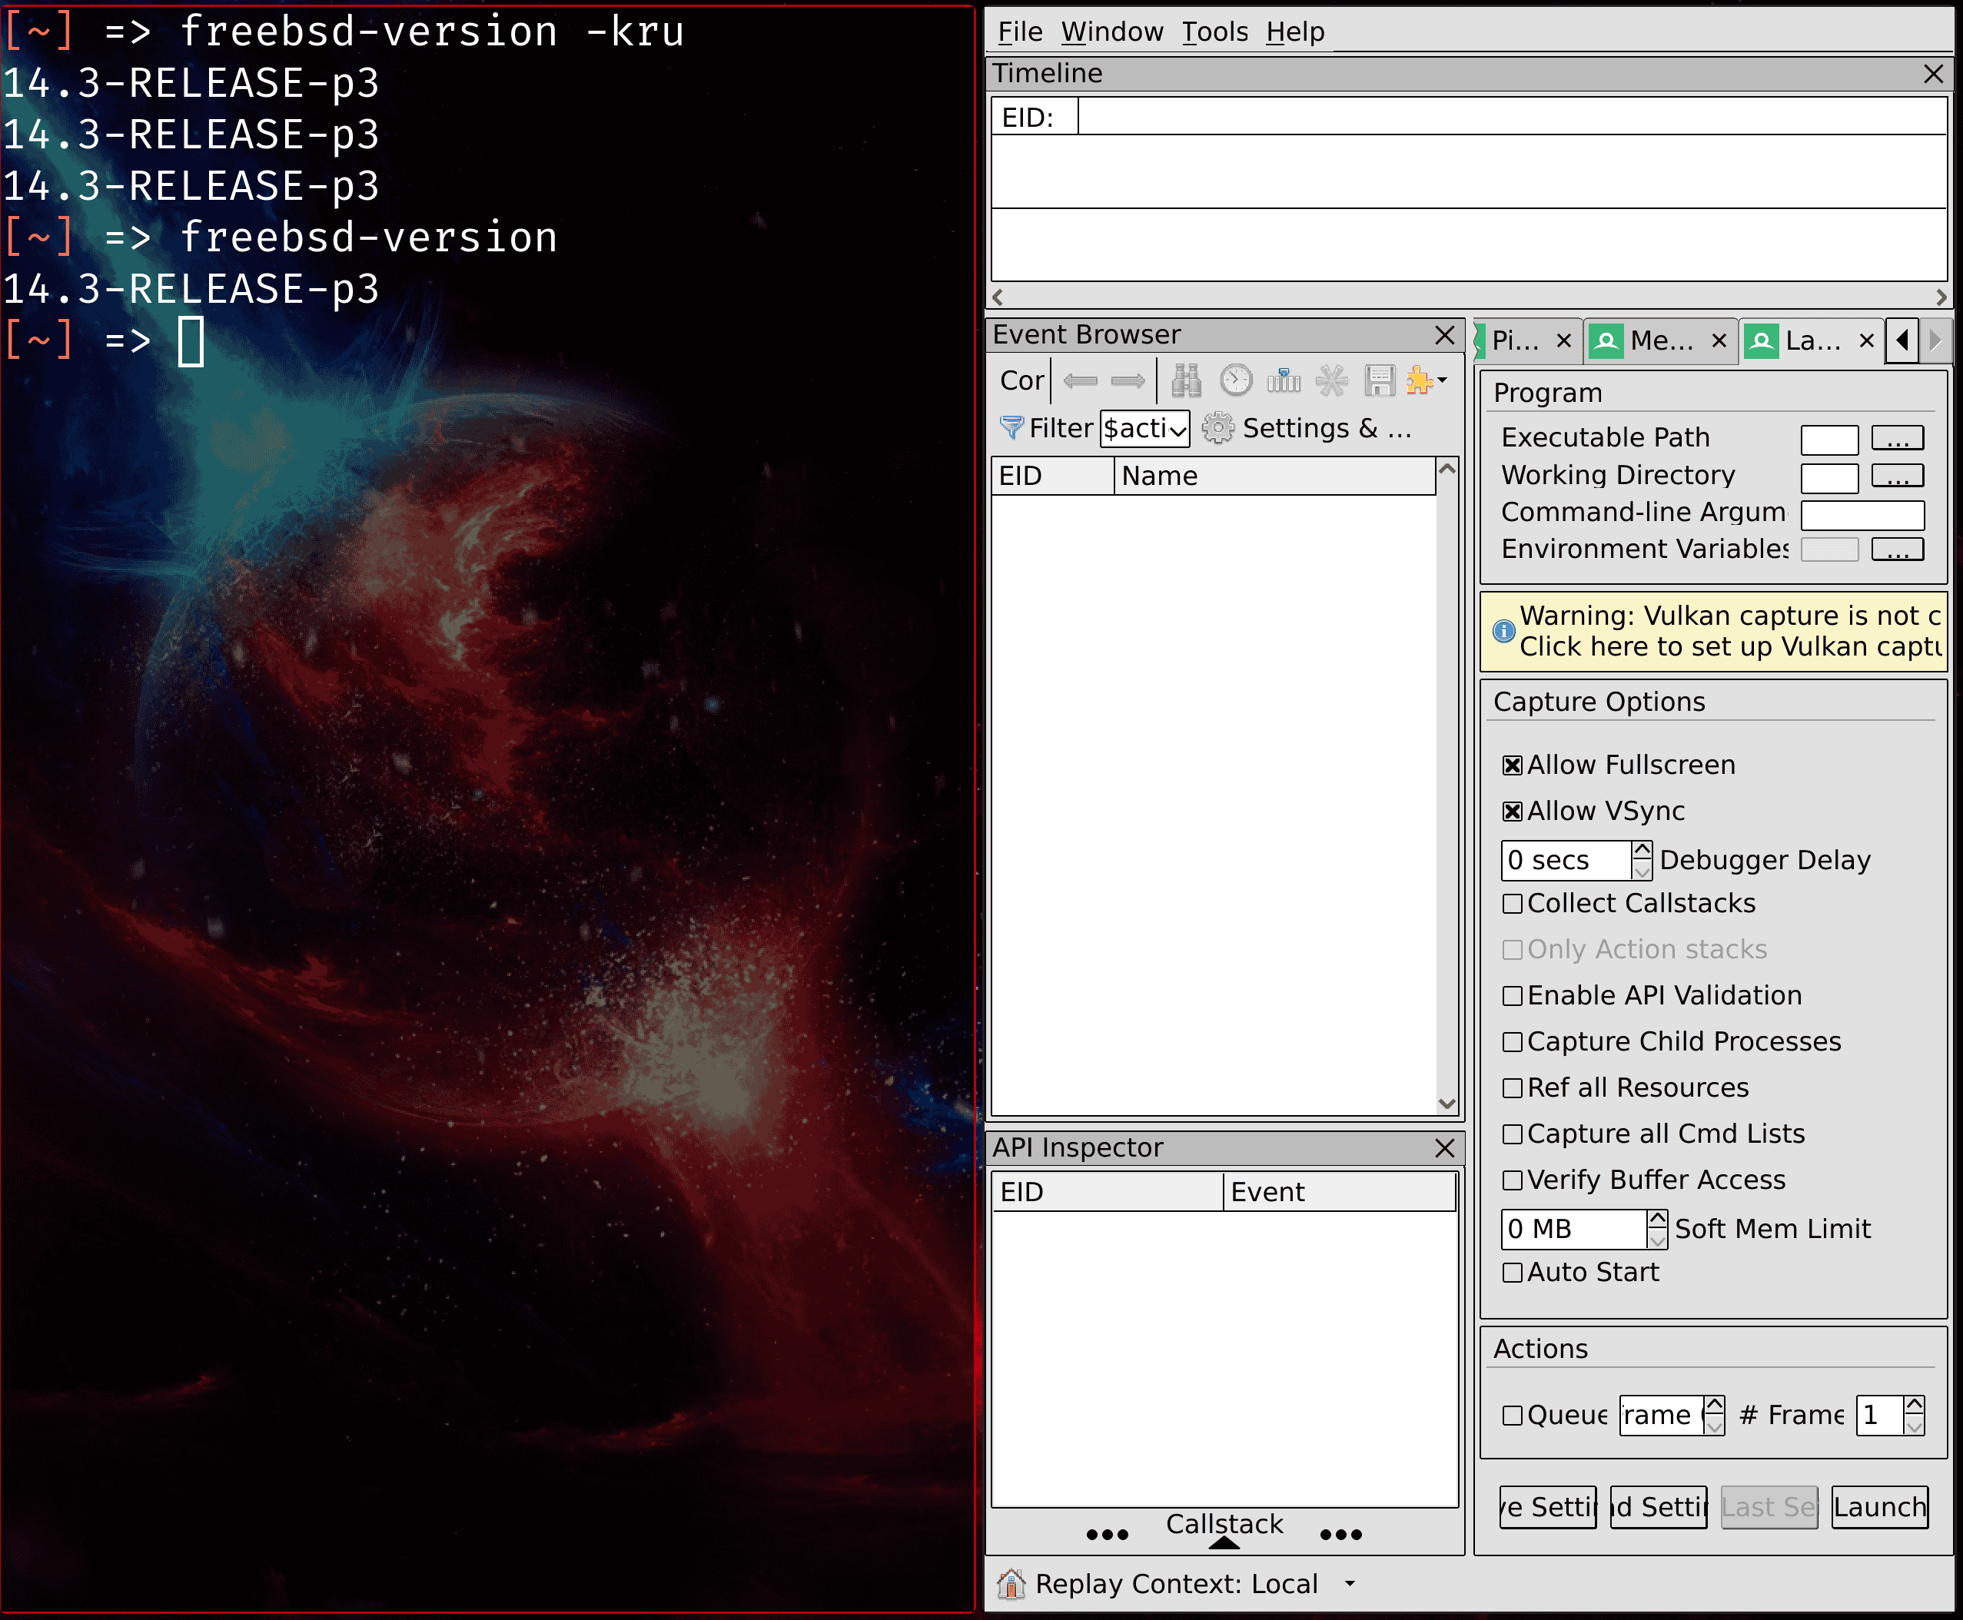Browse for the Executable Path with ... button
1963x1620 pixels.
[1897, 439]
